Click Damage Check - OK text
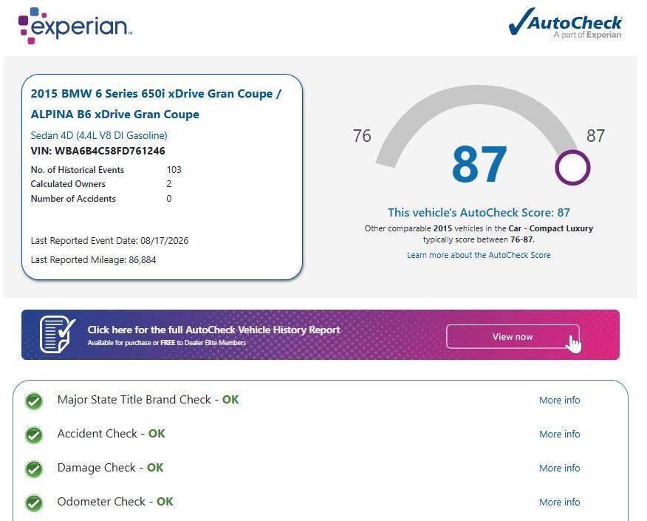Viewport: 647px width, 521px height. [x=111, y=468]
